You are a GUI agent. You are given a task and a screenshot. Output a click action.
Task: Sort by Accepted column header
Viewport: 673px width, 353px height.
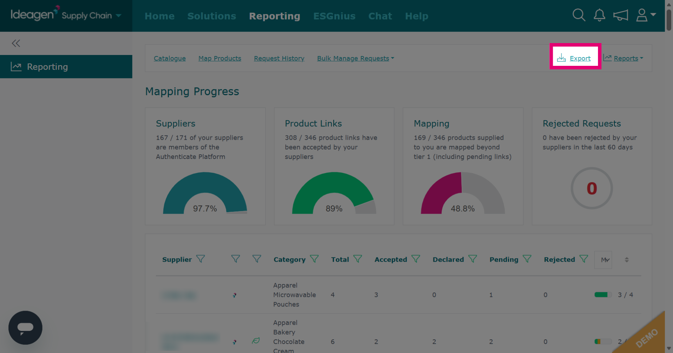[390, 259]
